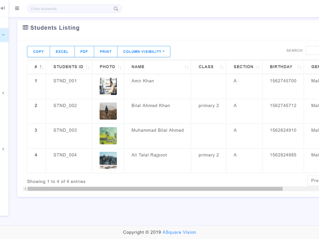Click the name Bilal Ahmed Khan
This screenshot has height=239, width=319.
pyautogui.click(x=151, y=106)
